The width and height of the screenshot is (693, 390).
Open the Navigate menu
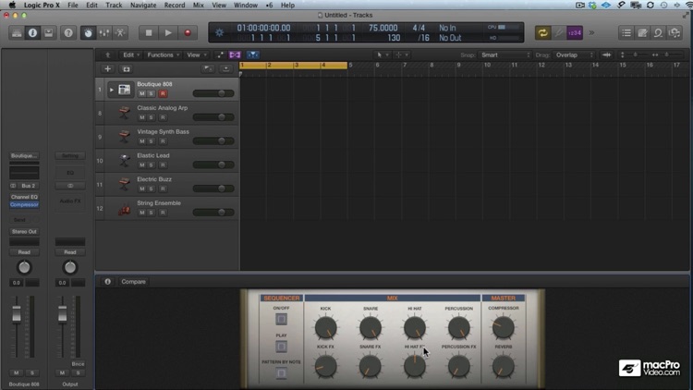click(x=143, y=5)
